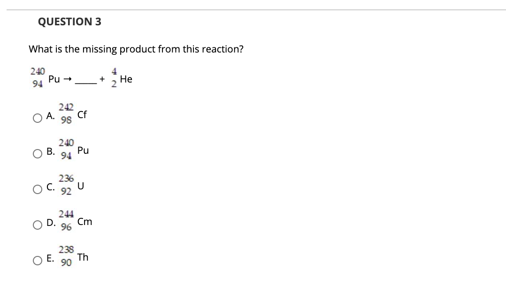Click the Pu symbol in the reaction
Image resolution: width=506 pixels, height=300 pixels.
tap(53, 79)
